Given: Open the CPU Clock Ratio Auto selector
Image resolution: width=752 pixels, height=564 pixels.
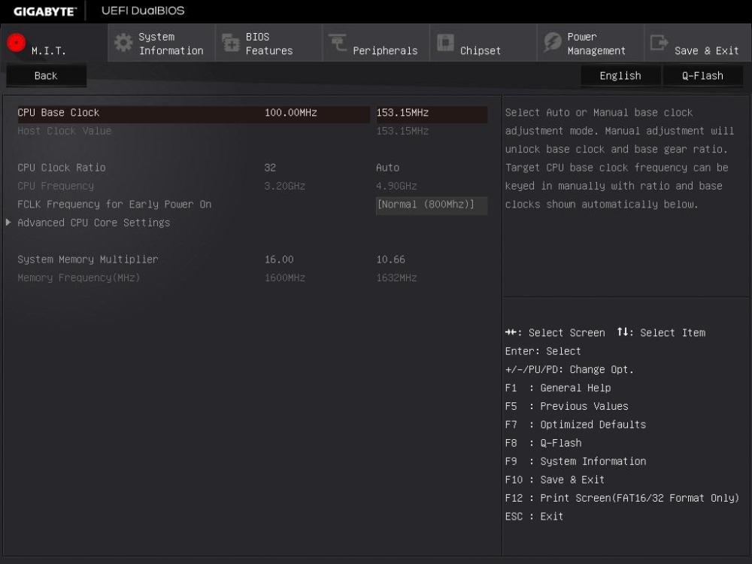Looking at the screenshot, I should point(388,167).
